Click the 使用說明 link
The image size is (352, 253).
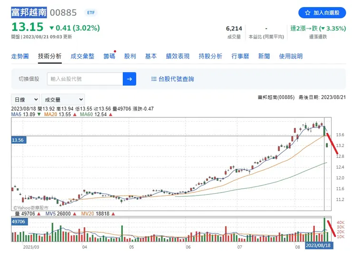click(x=291, y=56)
